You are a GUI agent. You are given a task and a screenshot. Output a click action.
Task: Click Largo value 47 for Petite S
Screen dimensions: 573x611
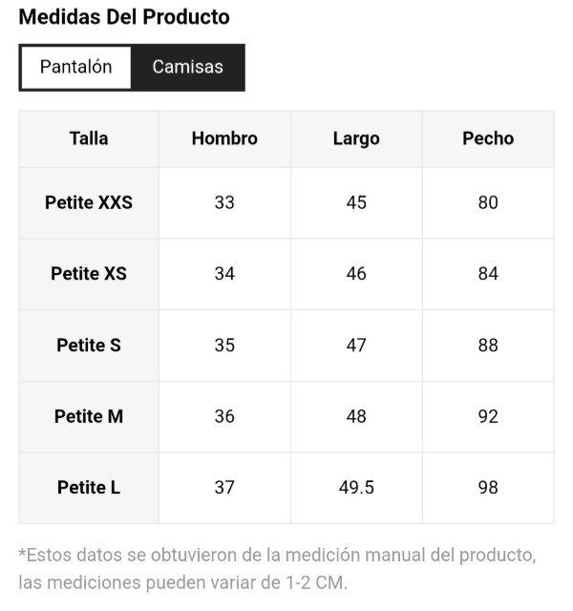pyautogui.click(x=356, y=345)
